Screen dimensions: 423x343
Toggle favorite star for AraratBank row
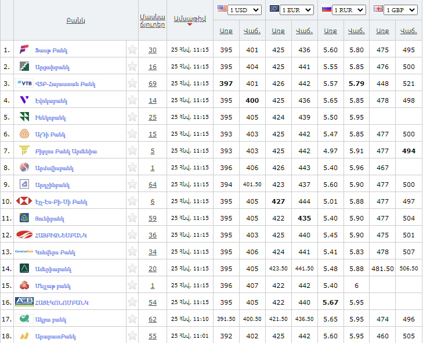point(132,336)
